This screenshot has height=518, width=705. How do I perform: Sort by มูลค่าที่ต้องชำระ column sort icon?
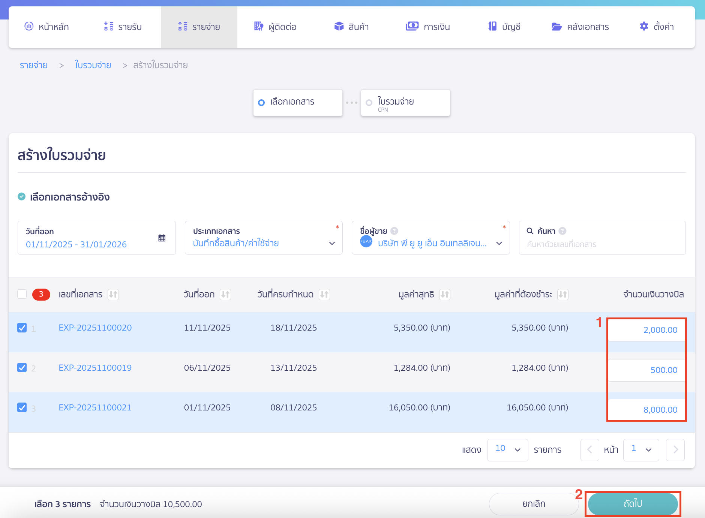tap(562, 295)
